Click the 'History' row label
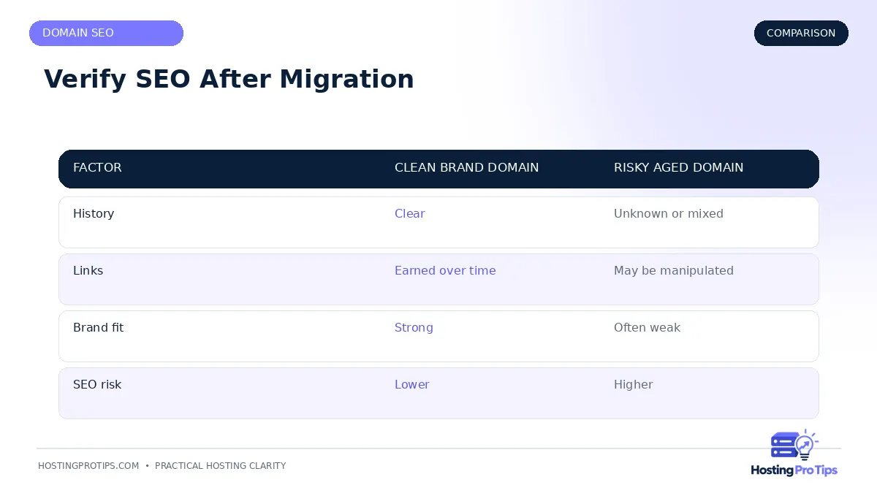Image resolution: width=877 pixels, height=493 pixels. tap(94, 213)
